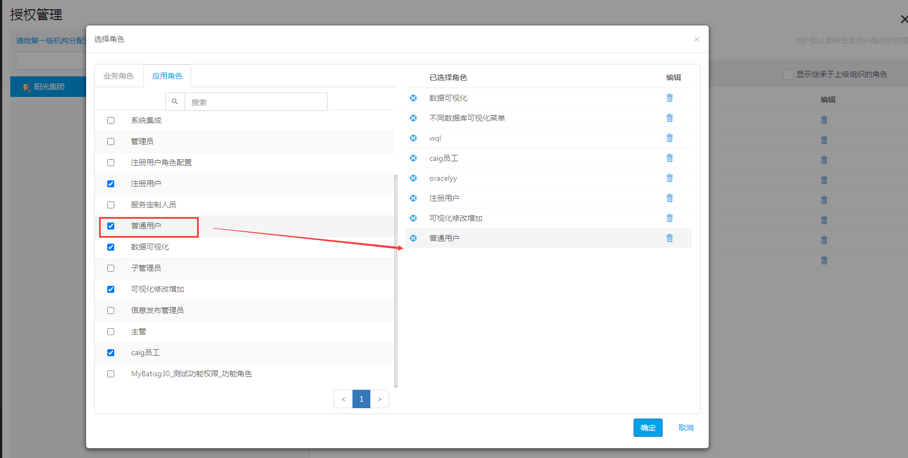The image size is (908, 458).
Task: Close the 选择角色 dialog with X
Action: click(696, 39)
